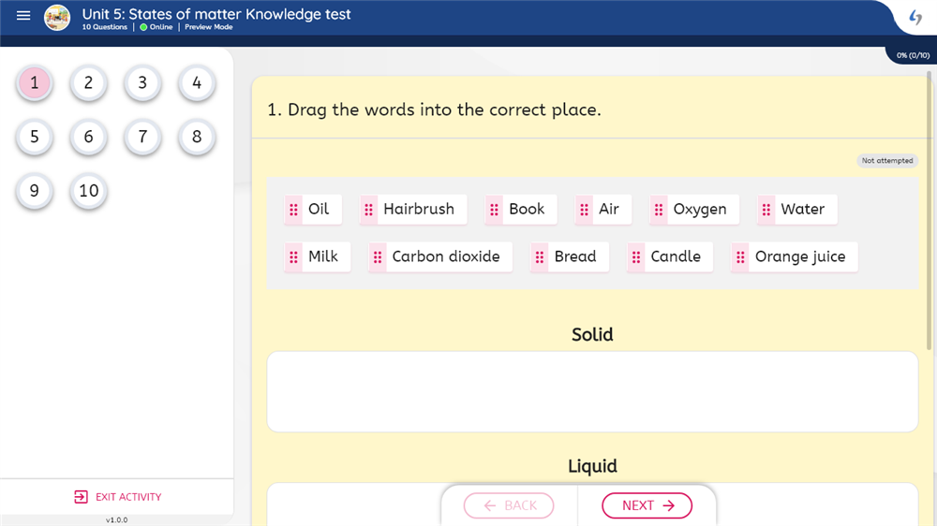Select the Water word label

[803, 210]
